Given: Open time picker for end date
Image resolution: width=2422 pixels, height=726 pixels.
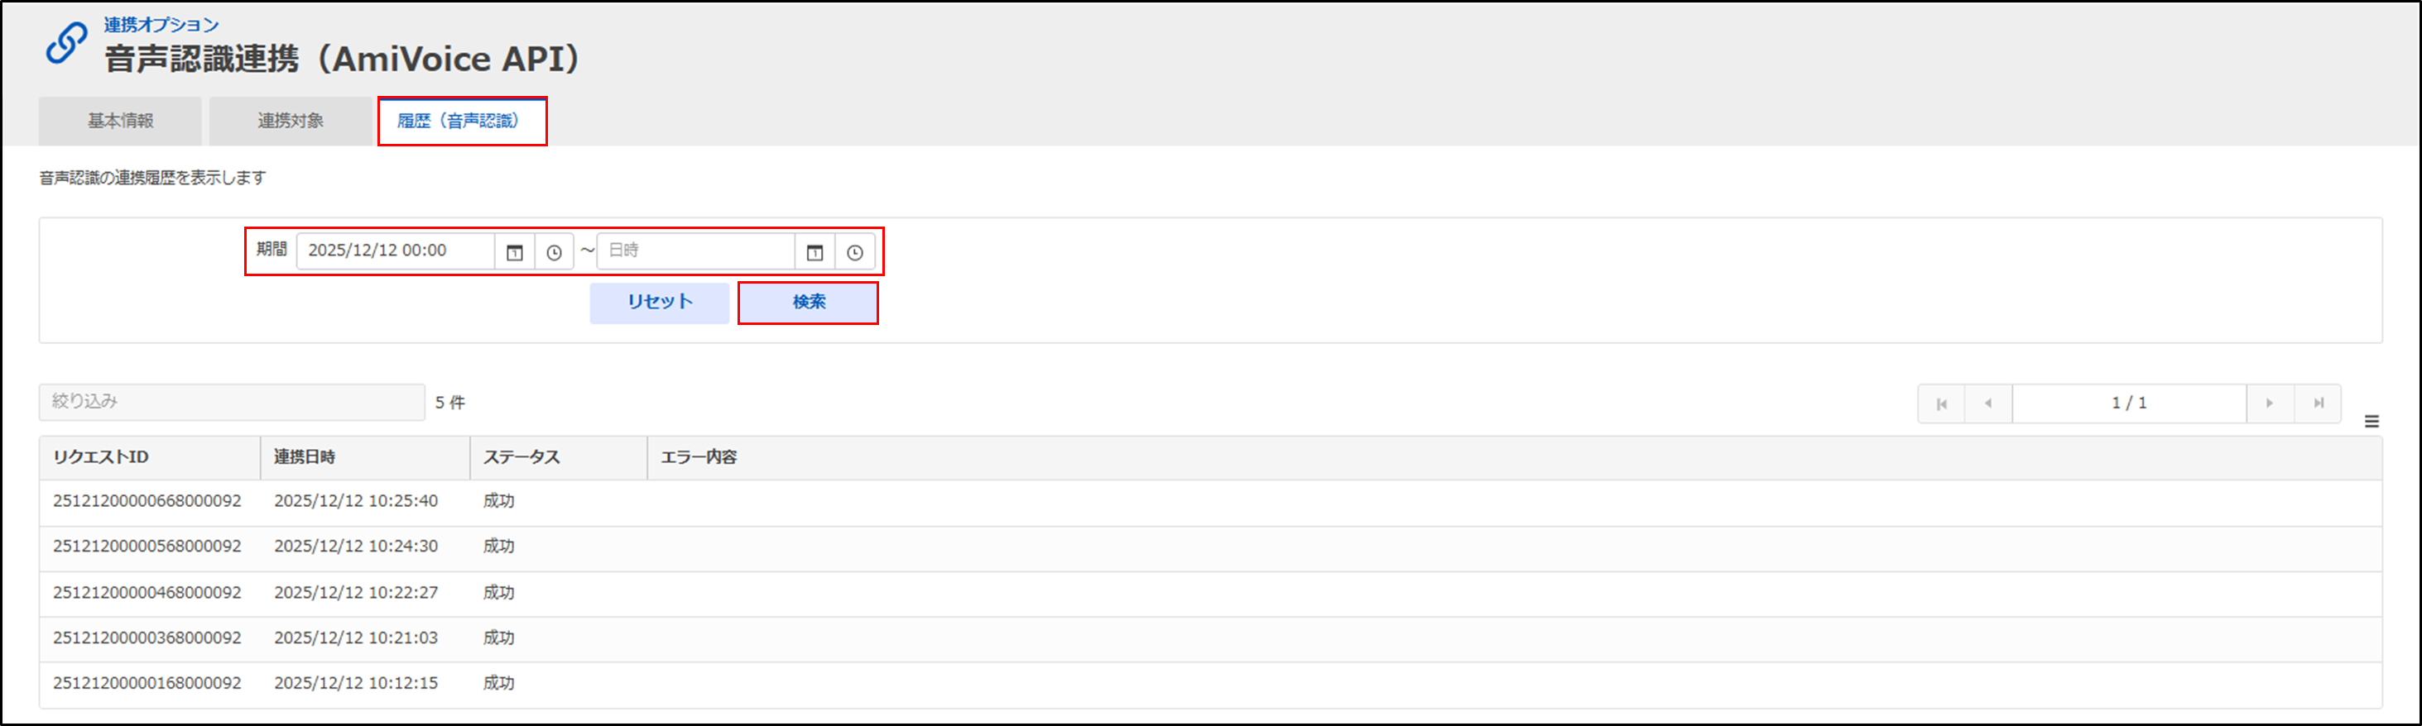Looking at the screenshot, I should coord(855,251).
